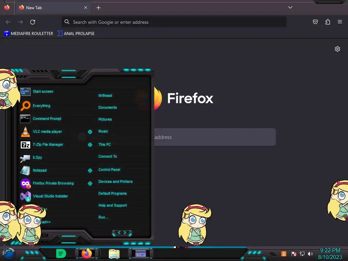Expand VLC media player jump list arrow
This screenshot has width=348, height=261.
90,132
